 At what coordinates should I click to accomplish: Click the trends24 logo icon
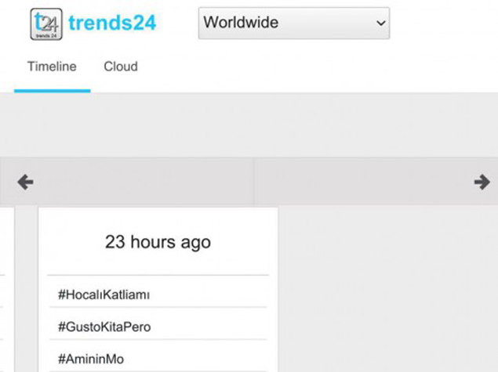pyautogui.click(x=46, y=23)
